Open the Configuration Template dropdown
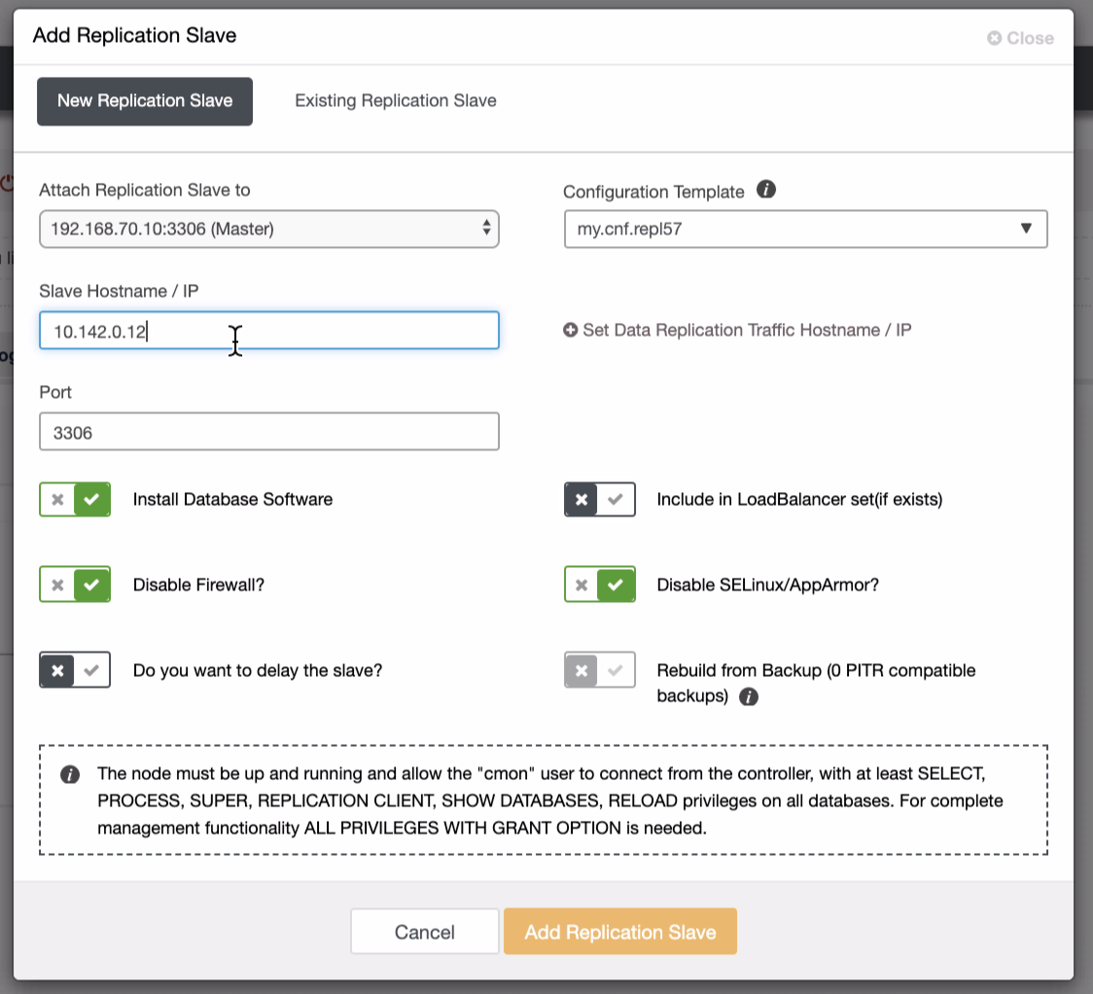 click(x=806, y=229)
